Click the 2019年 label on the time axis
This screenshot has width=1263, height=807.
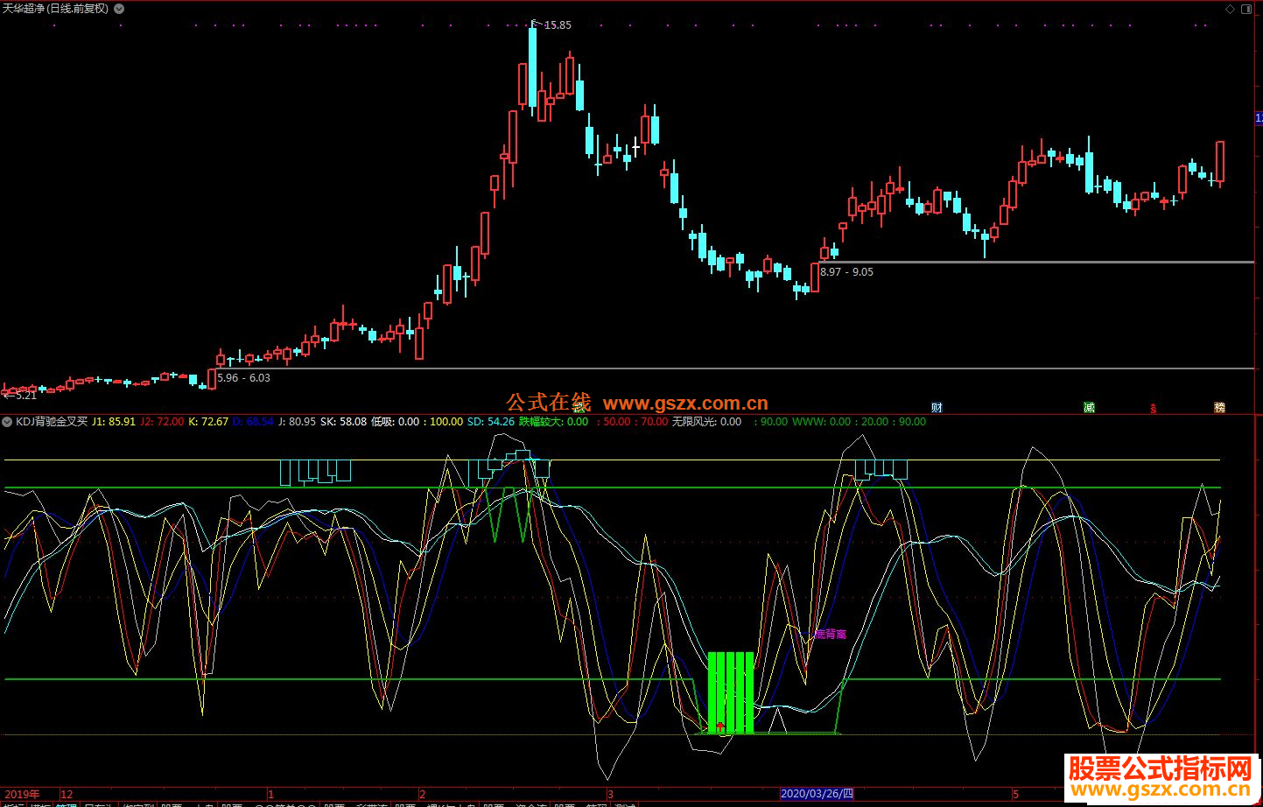pyautogui.click(x=22, y=795)
